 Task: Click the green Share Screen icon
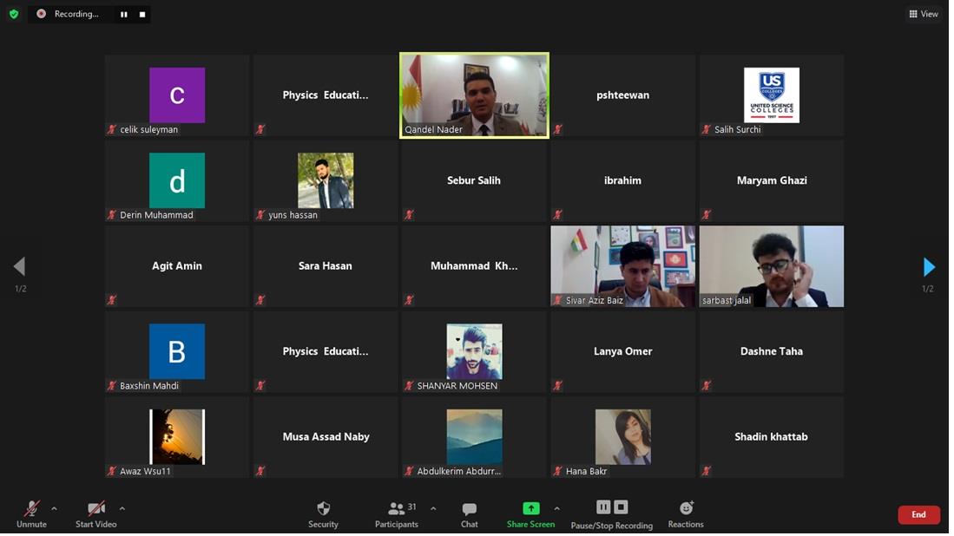(530, 509)
